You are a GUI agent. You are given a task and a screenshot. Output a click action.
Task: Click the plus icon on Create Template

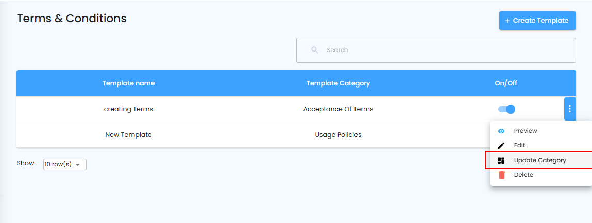click(507, 21)
